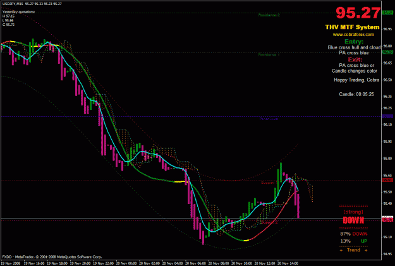Click yesterday's close "C 95.72" value
395x266 pixels.
(x=9, y=25)
